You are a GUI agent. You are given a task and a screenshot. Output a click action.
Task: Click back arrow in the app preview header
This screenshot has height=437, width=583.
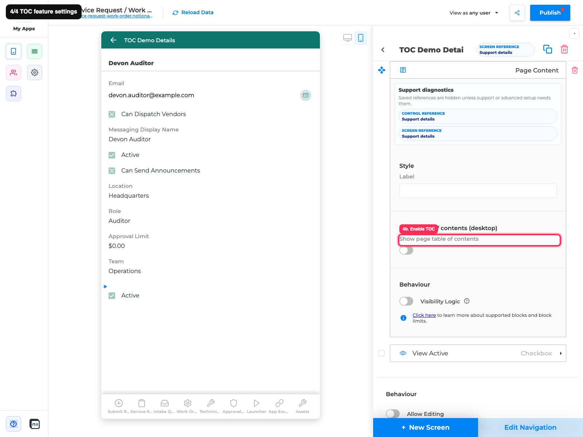coord(113,40)
